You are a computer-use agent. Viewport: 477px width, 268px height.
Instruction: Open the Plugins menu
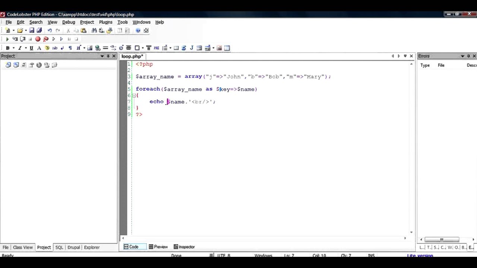(x=105, y=22)
